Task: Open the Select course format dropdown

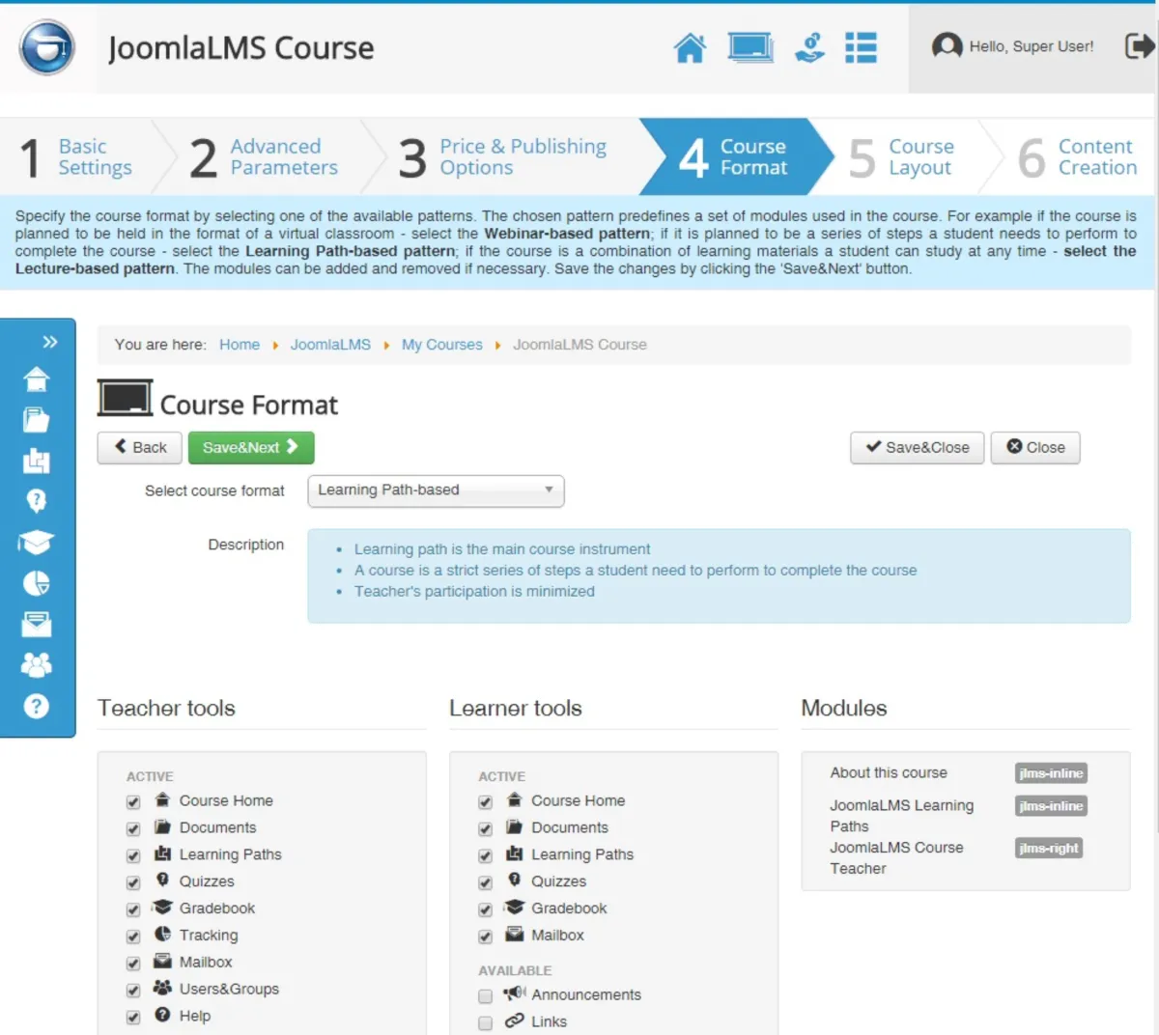Action: [x=436, y=490]
